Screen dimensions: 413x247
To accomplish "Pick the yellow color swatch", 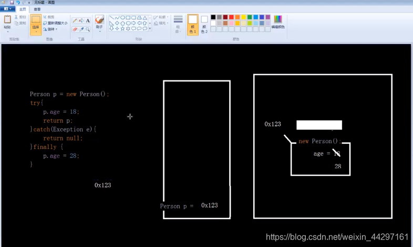I will tap(244, 17).
